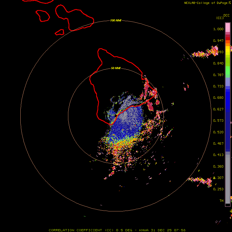This screenshot has height=232, width=232.
Task: Pick the gray low-value segment of color bar
Action: (x=228, y=179)
